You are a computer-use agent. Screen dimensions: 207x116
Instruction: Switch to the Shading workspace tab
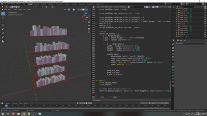[67, 4]
